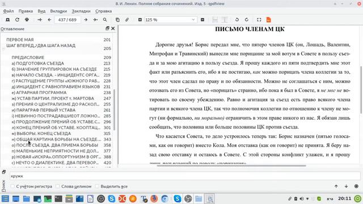Enable the Выделить все checkbox

(97, 186)
